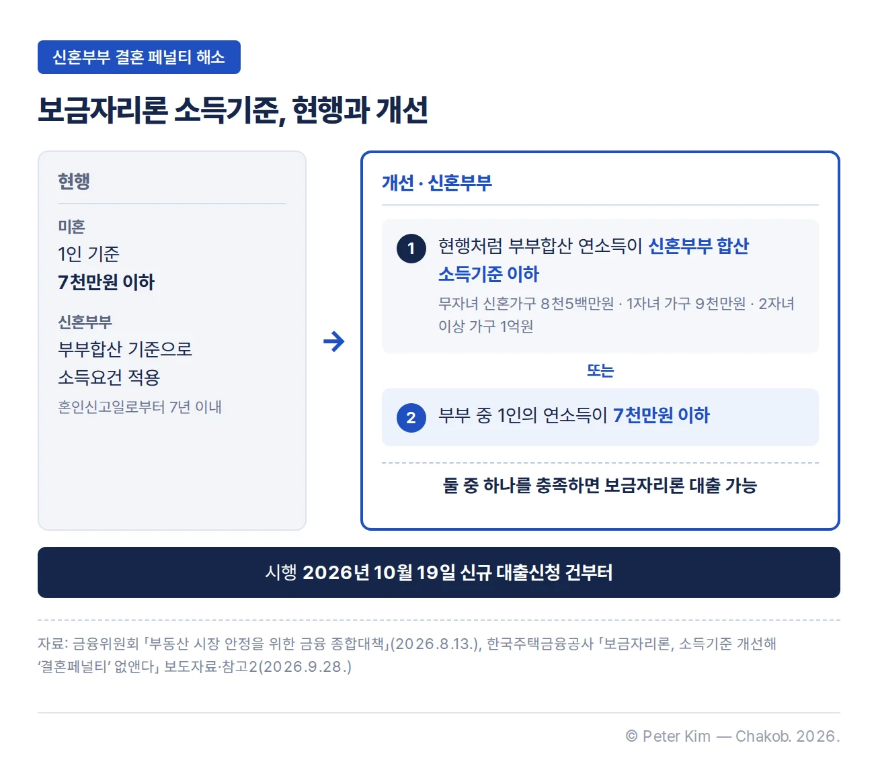Select '한국주택금융공사' in the source line
The height and width of the screenshot is (778, 878).
(x=540, y=644)
